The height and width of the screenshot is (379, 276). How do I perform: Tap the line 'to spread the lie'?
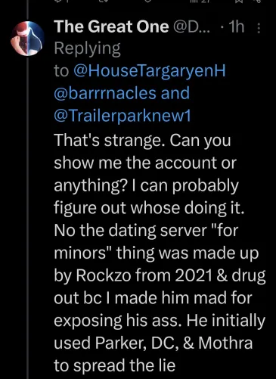tap(114, 365)
